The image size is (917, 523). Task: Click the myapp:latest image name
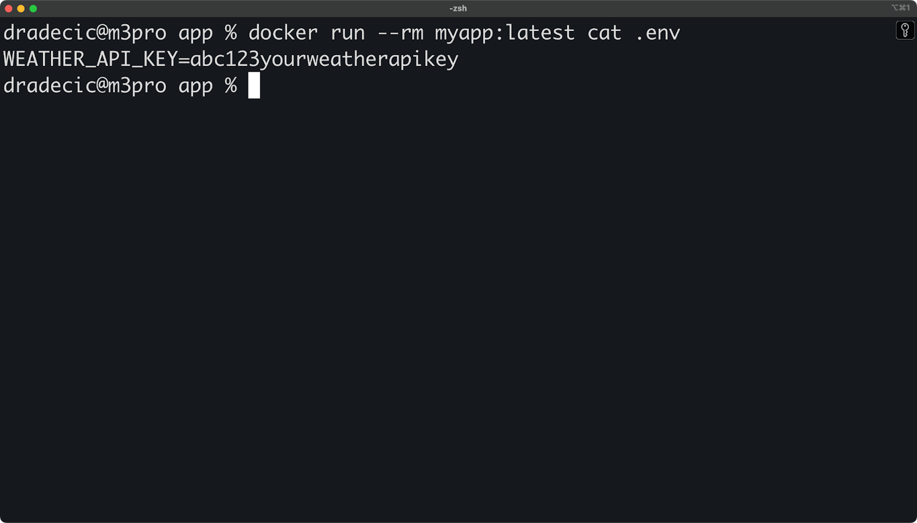[x=504, y=33]
